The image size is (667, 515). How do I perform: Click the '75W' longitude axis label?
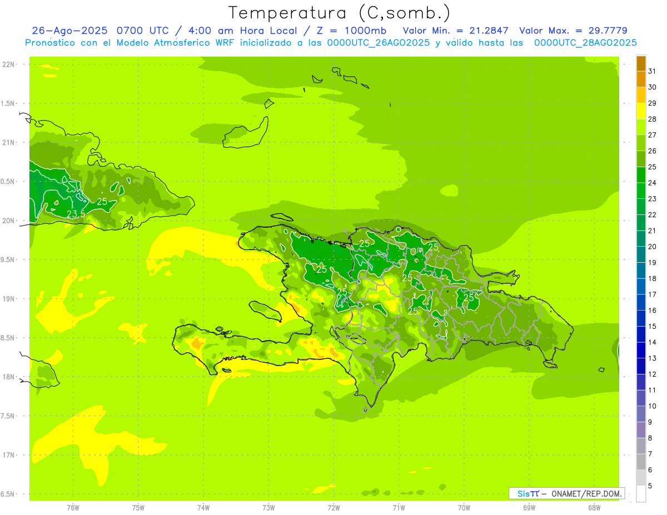(138, 507)
